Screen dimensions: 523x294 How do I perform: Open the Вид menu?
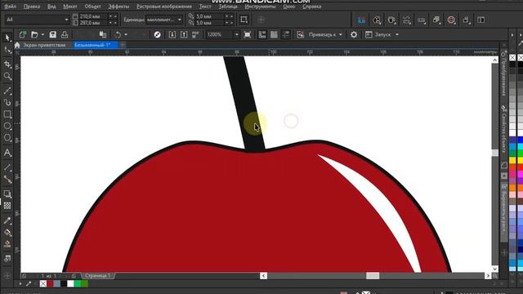tap(51, 7)
